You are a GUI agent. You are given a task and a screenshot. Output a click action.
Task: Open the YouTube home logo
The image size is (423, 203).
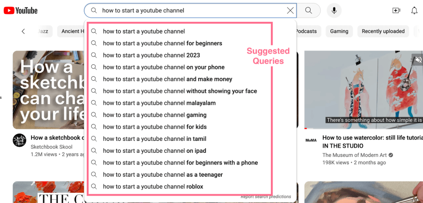(21, 10)
